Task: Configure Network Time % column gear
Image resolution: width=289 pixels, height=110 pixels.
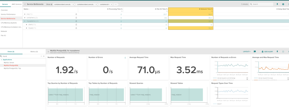Action: click(x=199, y=9)
